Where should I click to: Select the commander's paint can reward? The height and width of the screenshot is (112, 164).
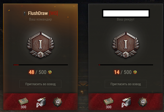41,102
